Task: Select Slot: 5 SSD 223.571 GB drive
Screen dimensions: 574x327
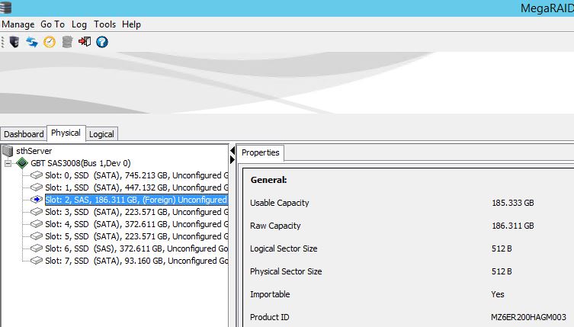Action: tap(136, 236)
